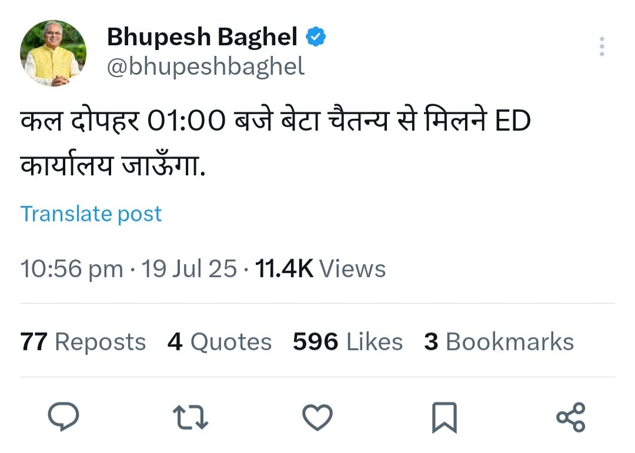Screen dimensions: 635x453
Task: View the 596 Likes list
Action: tap(348, 342)
